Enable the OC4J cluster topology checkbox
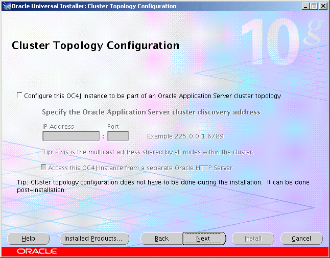The height and width of the screenshot is (258, 330). [x=19, y=96]
